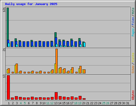Click the 'Sites' legend label

[133, 69]
